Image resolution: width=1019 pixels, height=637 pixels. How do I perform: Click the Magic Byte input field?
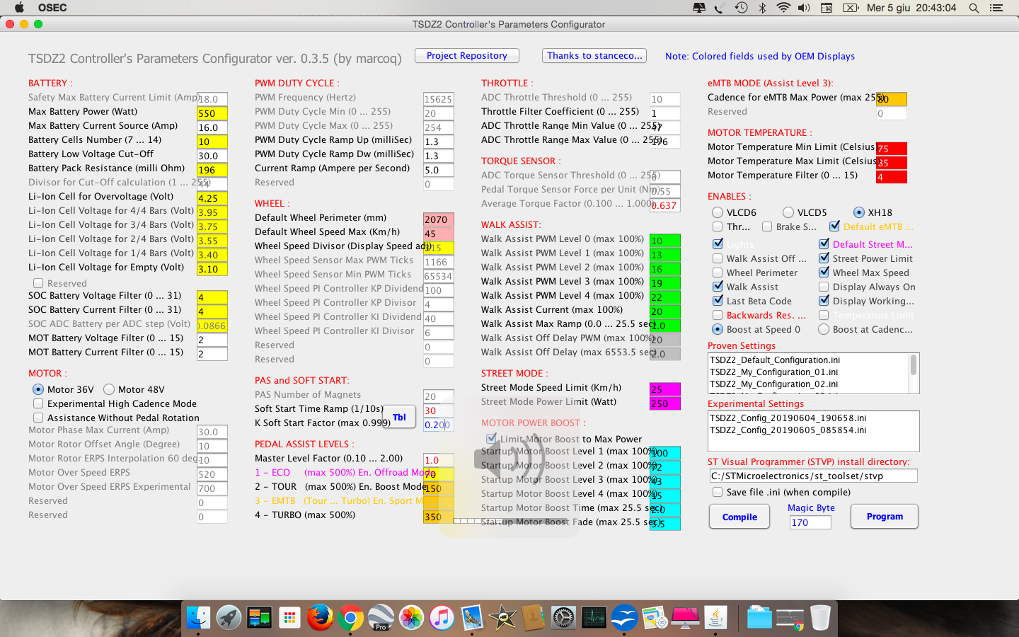coord(810,522)
